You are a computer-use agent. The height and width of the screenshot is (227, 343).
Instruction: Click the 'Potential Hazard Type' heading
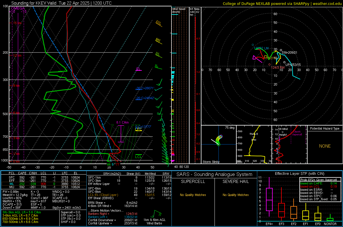[x=325, y=128]
